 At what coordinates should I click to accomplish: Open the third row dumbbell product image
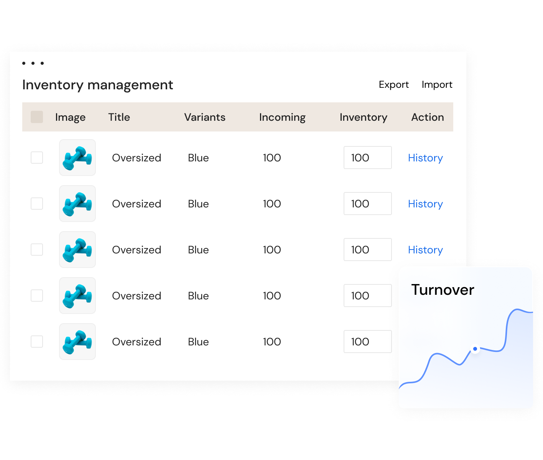(x=77, y=250)
